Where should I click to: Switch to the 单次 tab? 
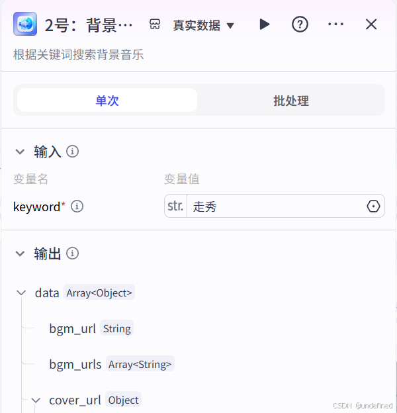point(107,101)
